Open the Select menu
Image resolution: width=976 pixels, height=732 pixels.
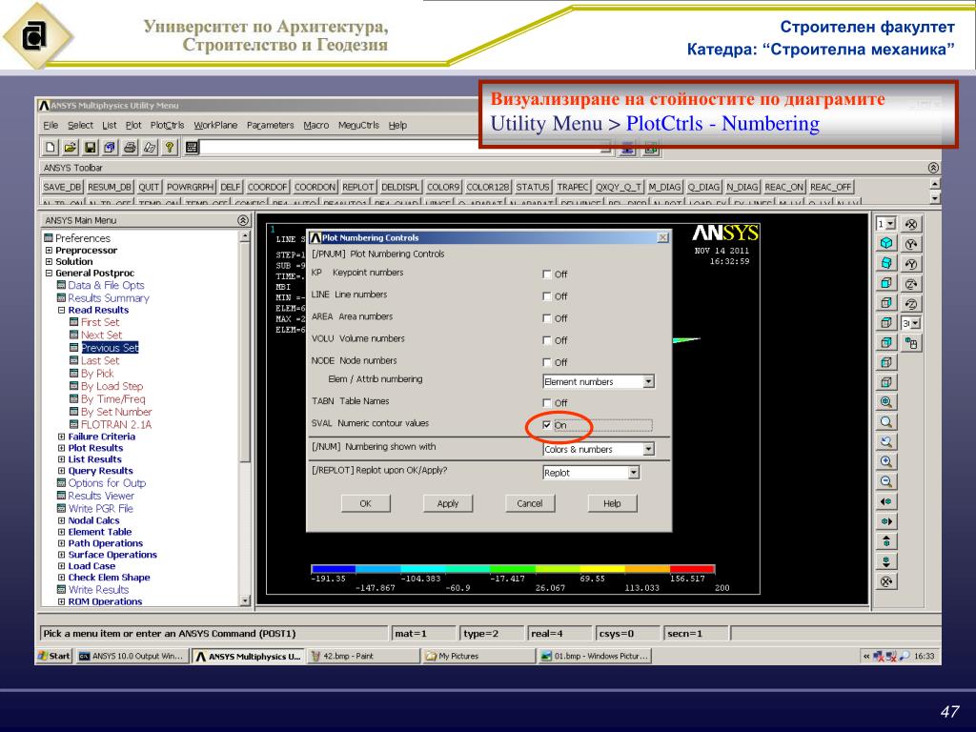point(80,125)
